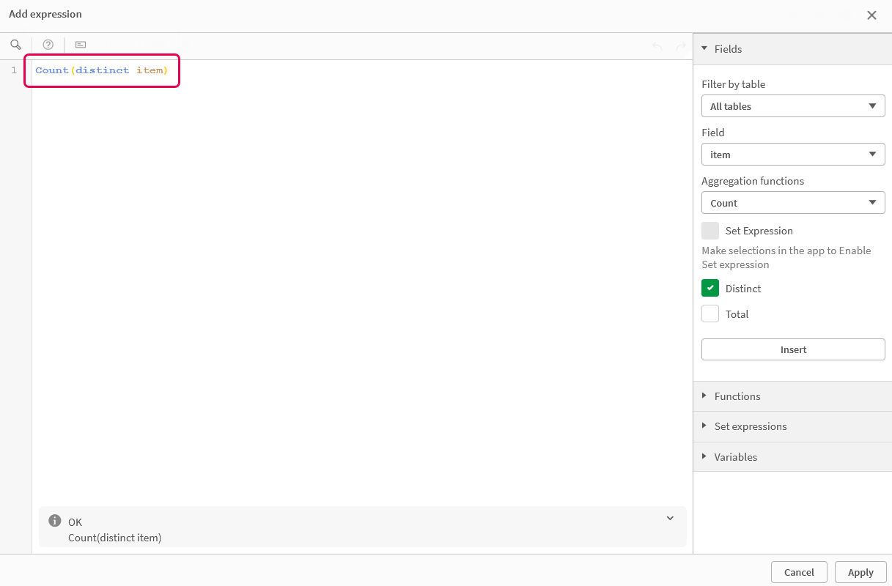Expand the Variables section

pos(736,457)
